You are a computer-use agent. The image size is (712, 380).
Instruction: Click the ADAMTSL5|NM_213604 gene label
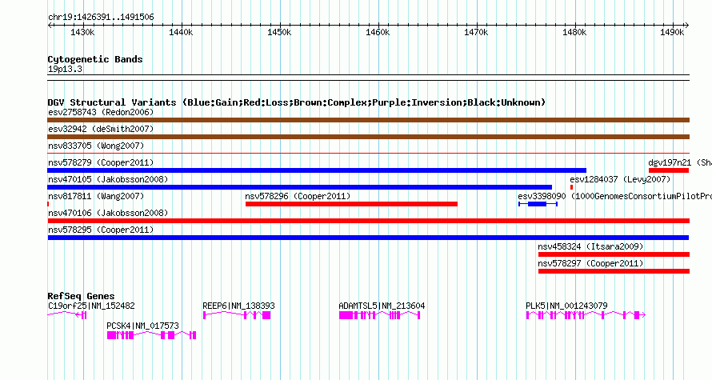point(382,306)
